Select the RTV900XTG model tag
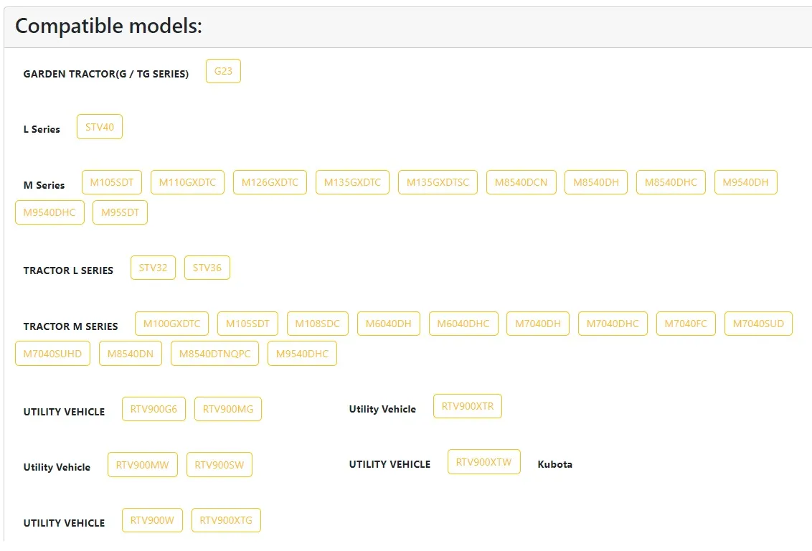This screenshot has width=812, height=551. tap(226, 520)
